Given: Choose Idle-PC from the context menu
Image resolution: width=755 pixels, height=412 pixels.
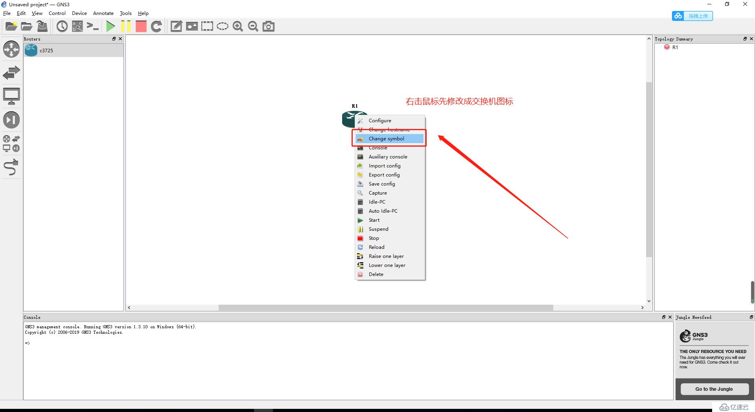Looking at the screenshot, I should point(390,202).
